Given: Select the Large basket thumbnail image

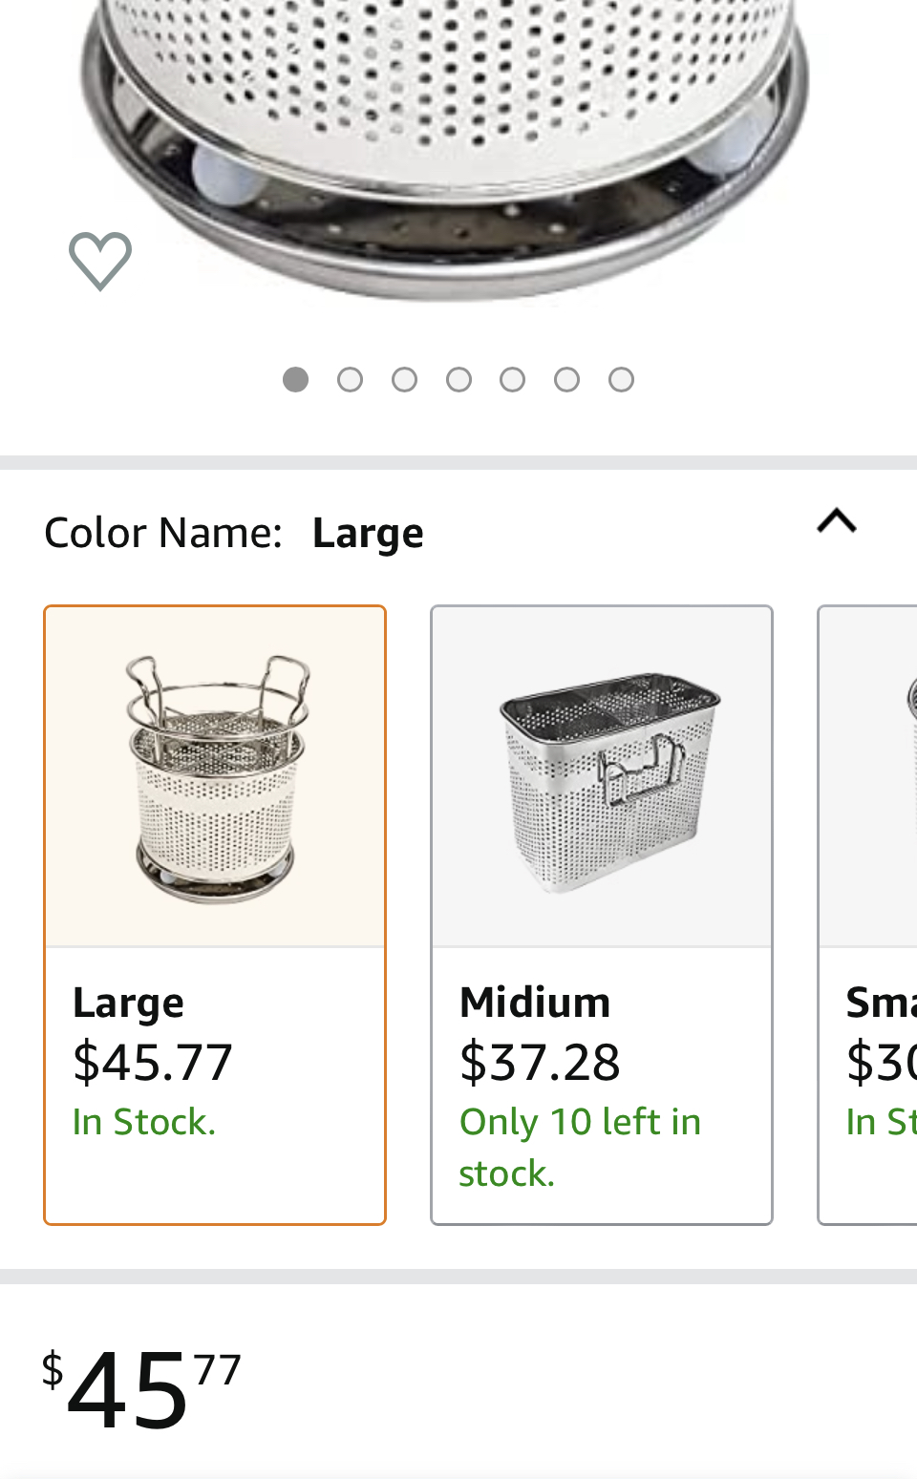Looking at the screenshot, I should [215, 777].
